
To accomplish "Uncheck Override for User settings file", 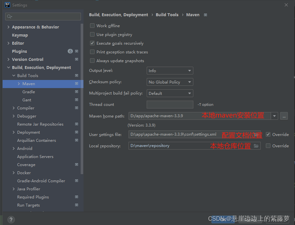I will pyautogui.click(x=268, y=134).
